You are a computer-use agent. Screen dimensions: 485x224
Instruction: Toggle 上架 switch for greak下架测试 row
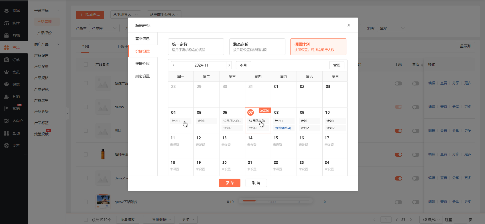(398, 202)
